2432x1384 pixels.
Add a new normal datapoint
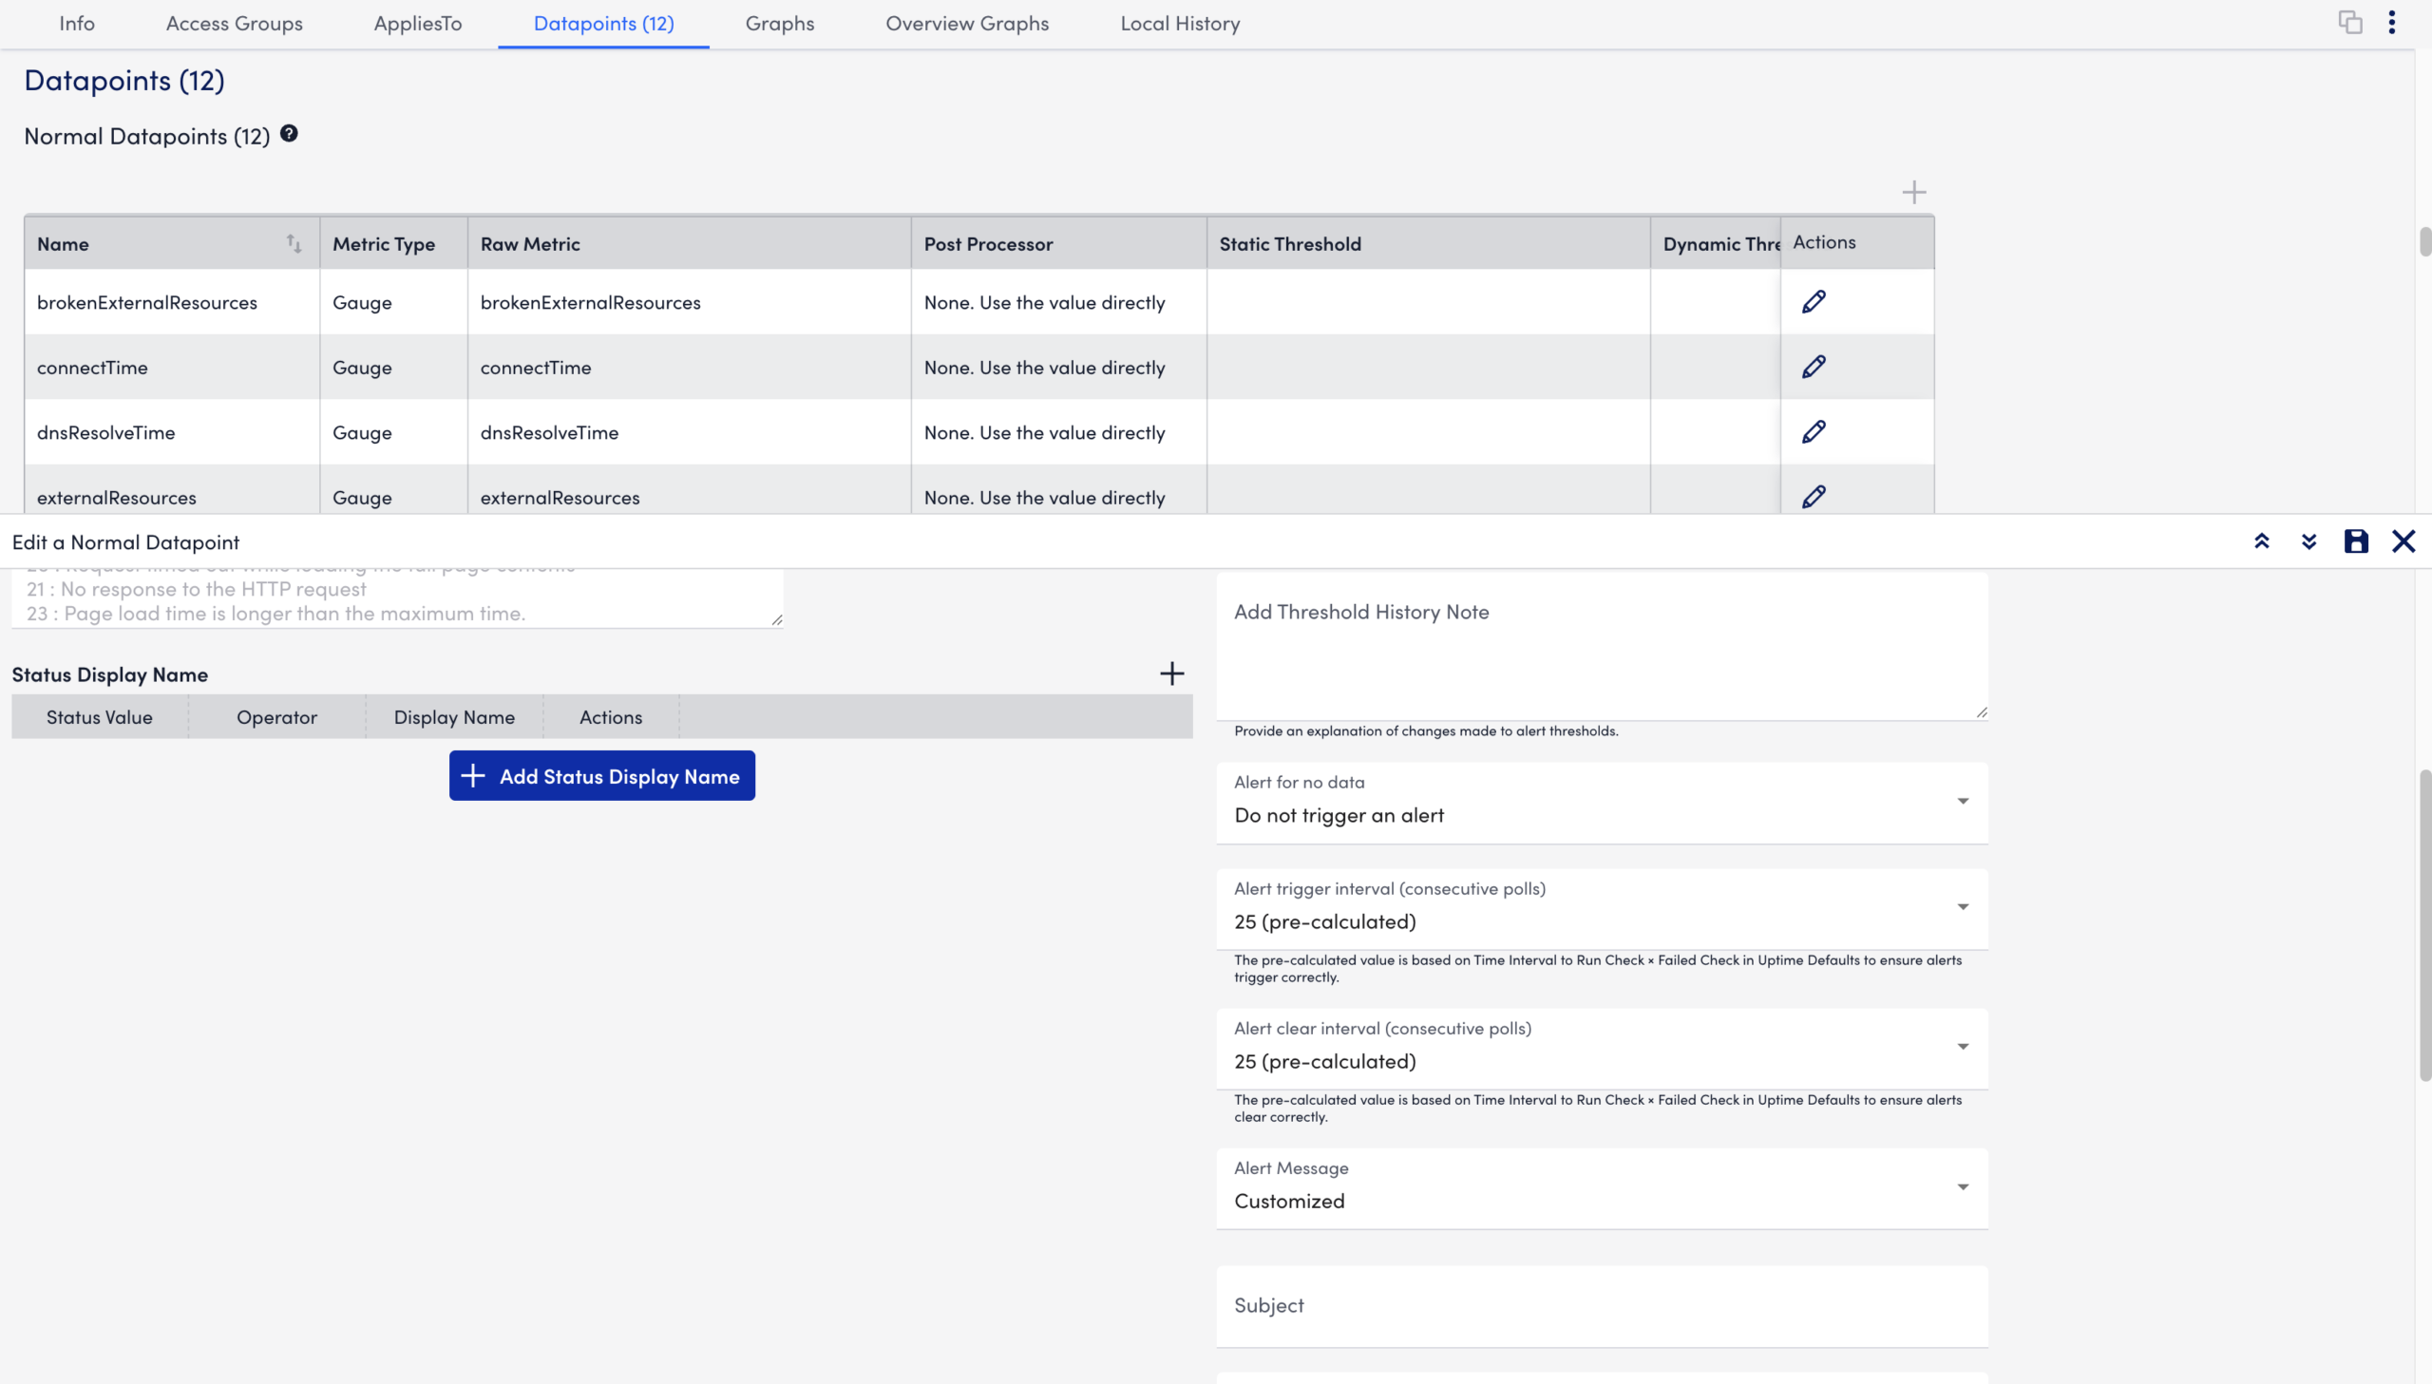tap(1914, 192)
